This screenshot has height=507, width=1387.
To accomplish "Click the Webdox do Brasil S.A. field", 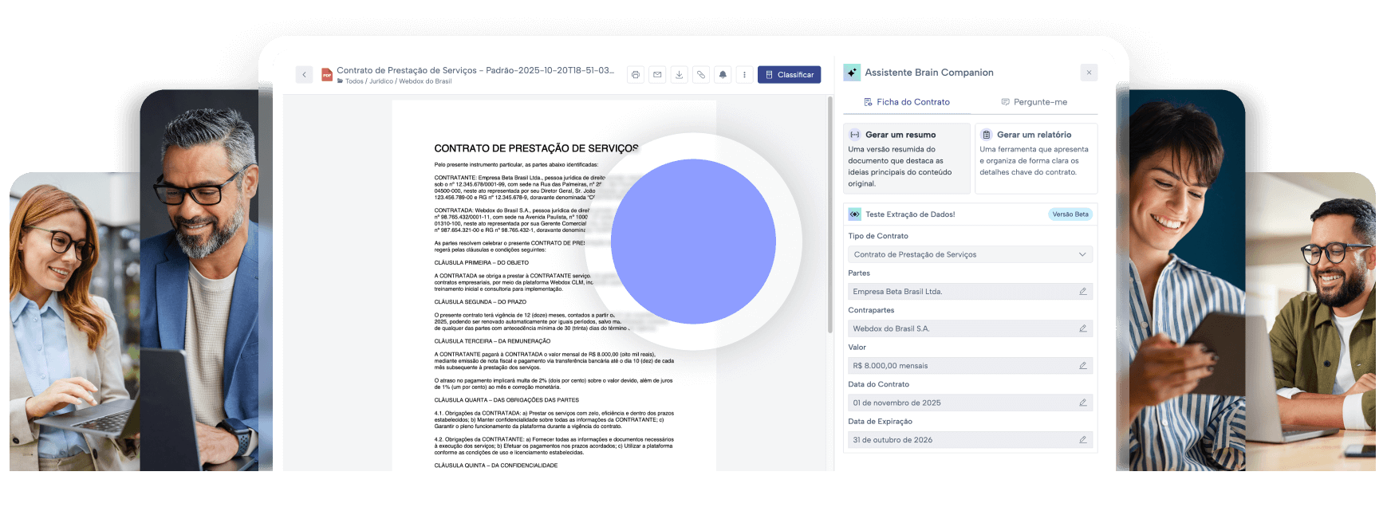I will 970,328.
